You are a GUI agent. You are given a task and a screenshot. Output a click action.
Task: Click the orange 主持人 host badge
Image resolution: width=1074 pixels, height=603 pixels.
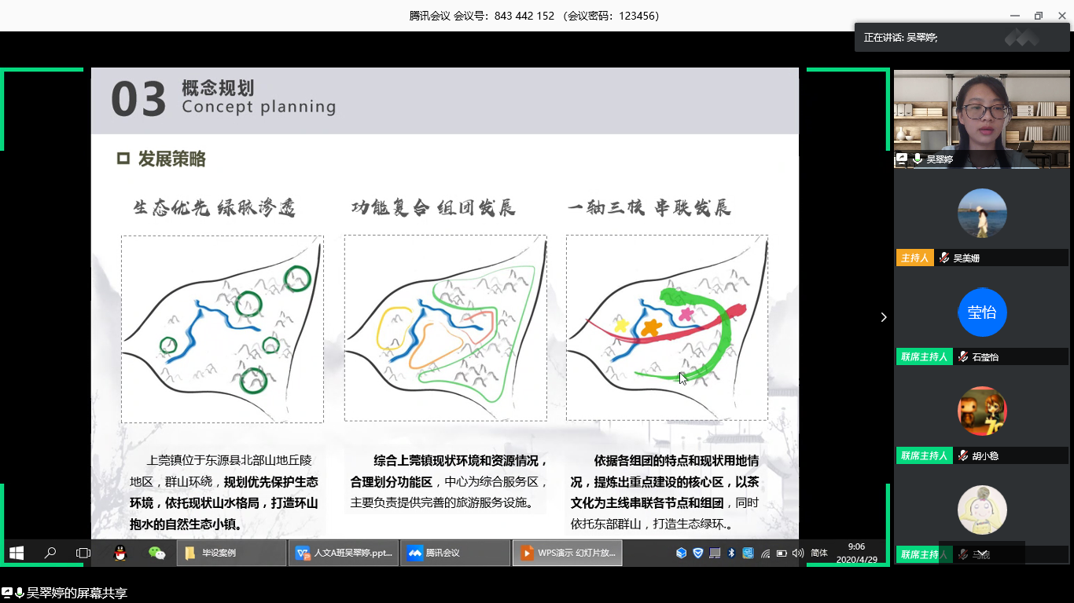pos(915,258)
